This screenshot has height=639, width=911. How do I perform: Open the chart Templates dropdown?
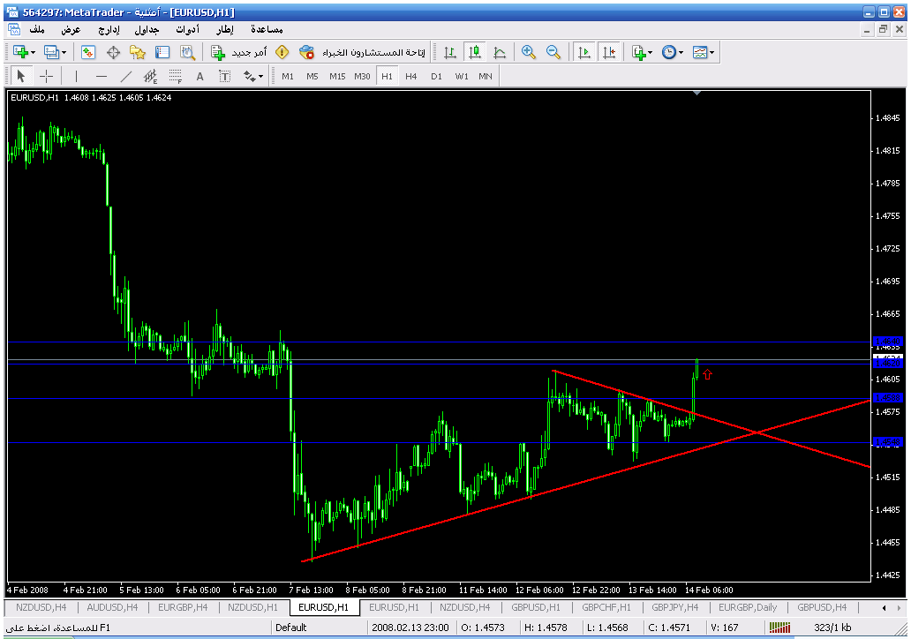[704, 53]
